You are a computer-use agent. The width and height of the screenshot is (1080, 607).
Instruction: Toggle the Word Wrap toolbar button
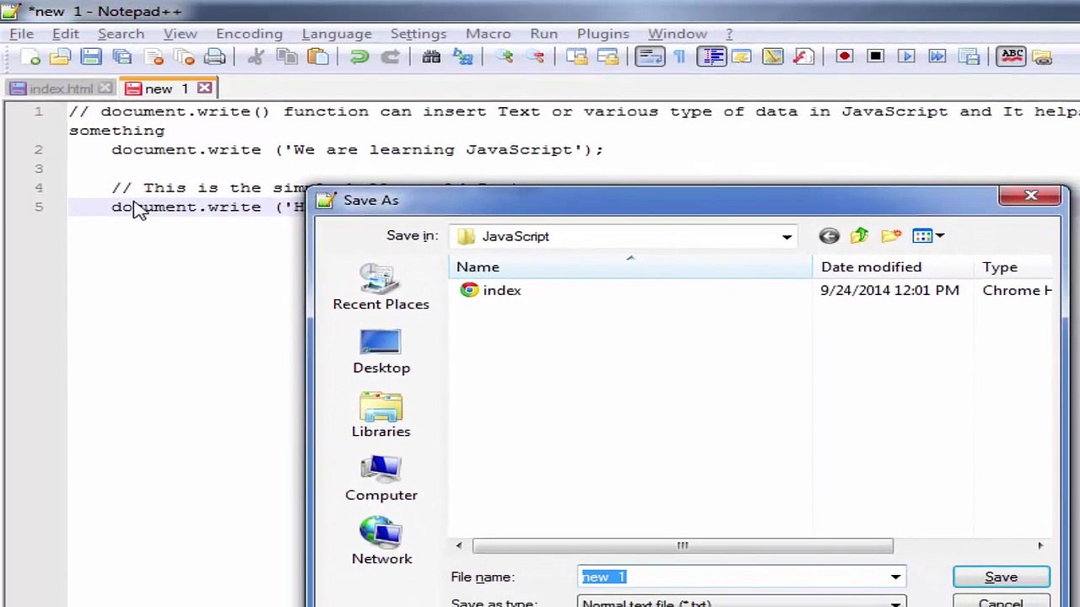(650, 56)
